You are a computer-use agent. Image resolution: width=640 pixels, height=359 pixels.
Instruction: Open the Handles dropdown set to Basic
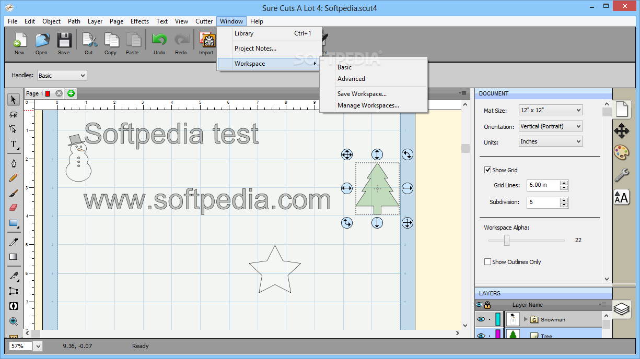click(62, 76)
